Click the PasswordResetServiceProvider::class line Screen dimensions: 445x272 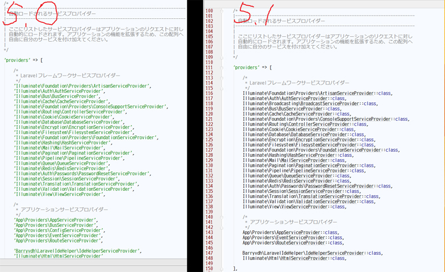318,186
